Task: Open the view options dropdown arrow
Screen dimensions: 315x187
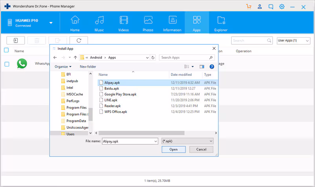Action: tap(193, 67)
